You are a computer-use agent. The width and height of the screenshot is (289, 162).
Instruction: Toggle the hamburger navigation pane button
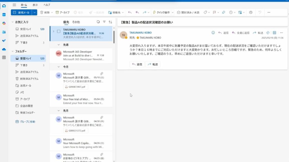[x=14, y=5]
